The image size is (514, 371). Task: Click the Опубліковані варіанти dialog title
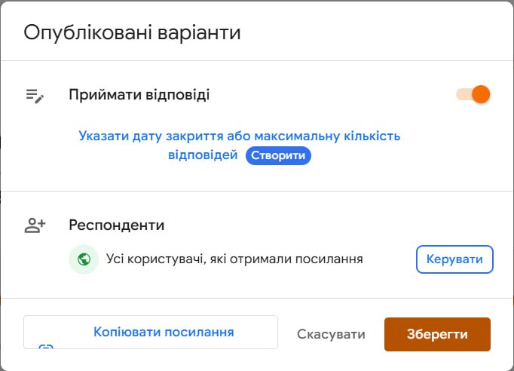132,32
